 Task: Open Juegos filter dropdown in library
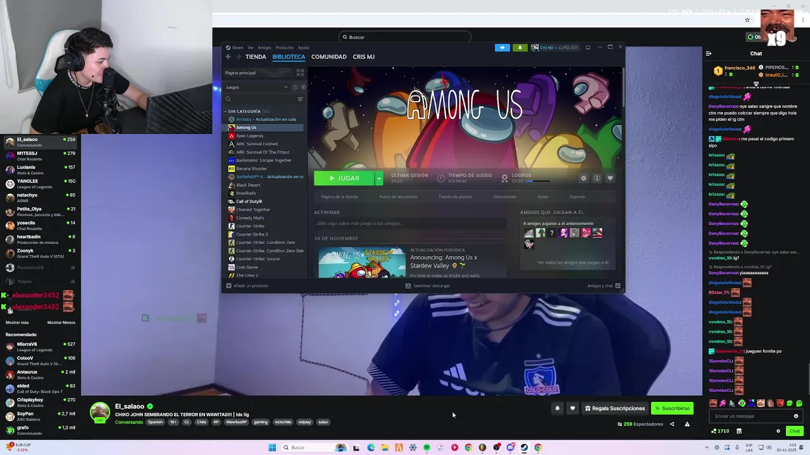click(256, 87)
